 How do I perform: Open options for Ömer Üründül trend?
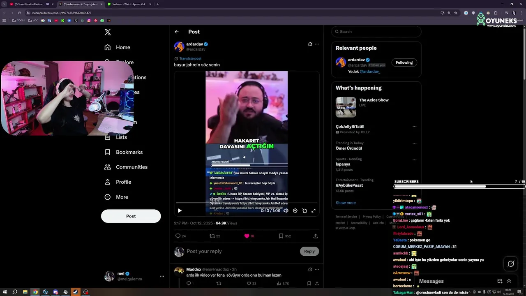(414, 144)
